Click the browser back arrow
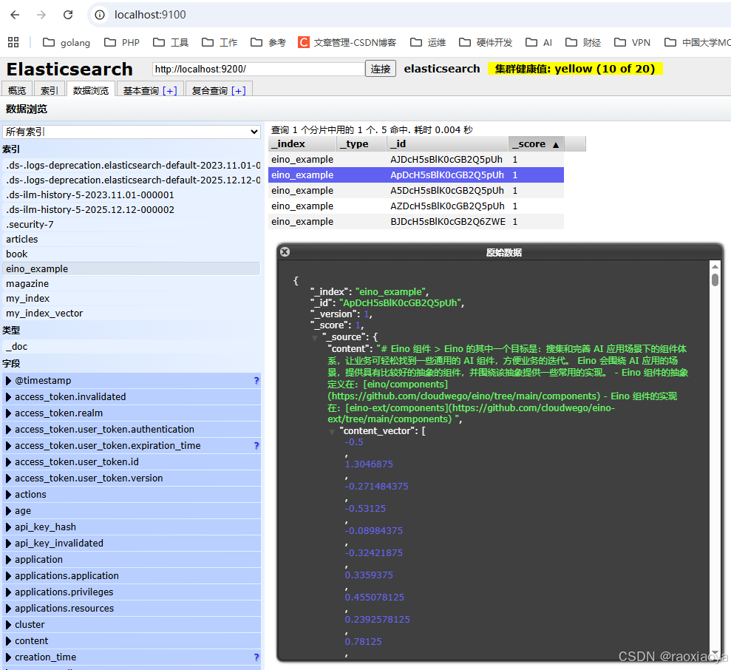The image size is (731, 670). coord(15,15)
